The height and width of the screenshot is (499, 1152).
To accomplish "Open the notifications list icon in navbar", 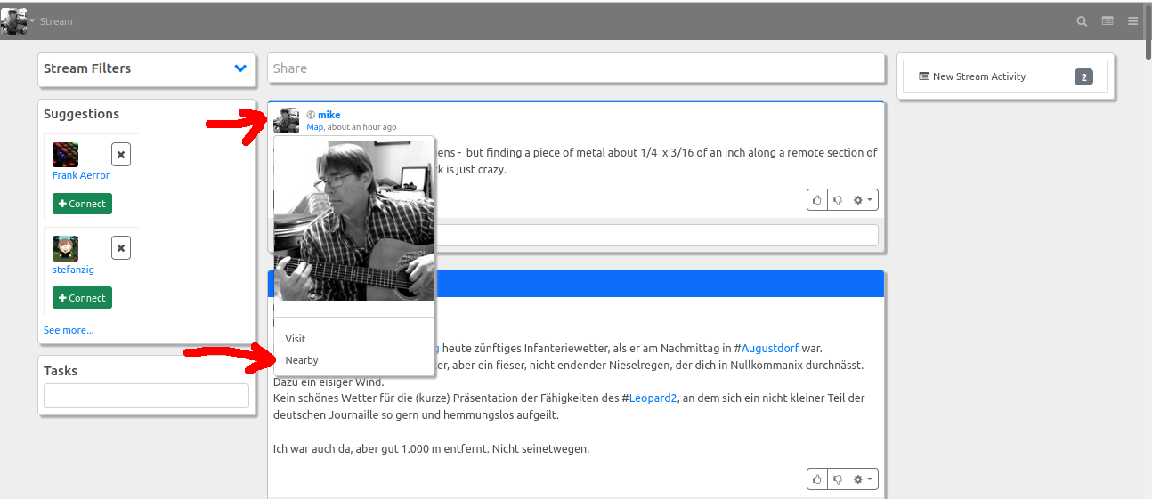I will coord(1107,21).
